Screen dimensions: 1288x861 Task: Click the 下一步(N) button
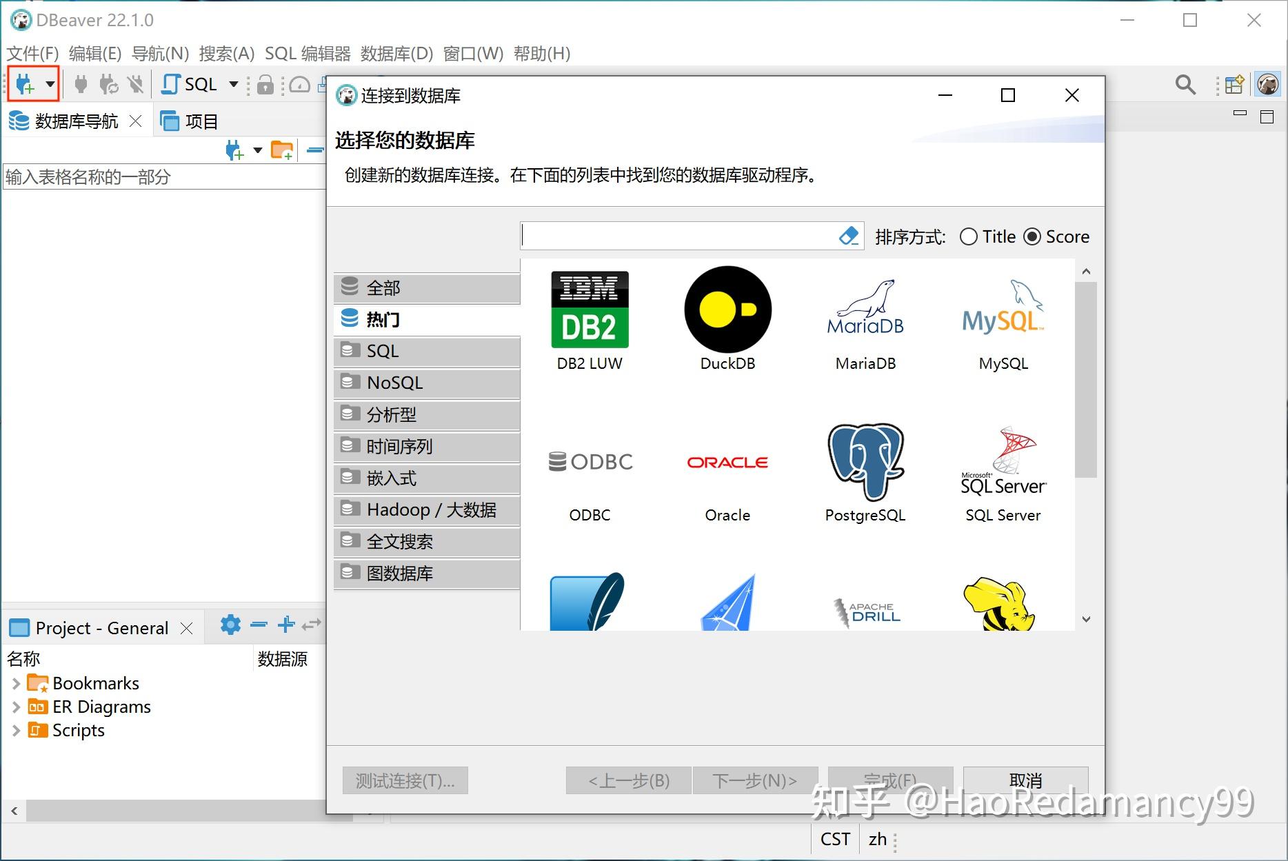coord(755,780)
